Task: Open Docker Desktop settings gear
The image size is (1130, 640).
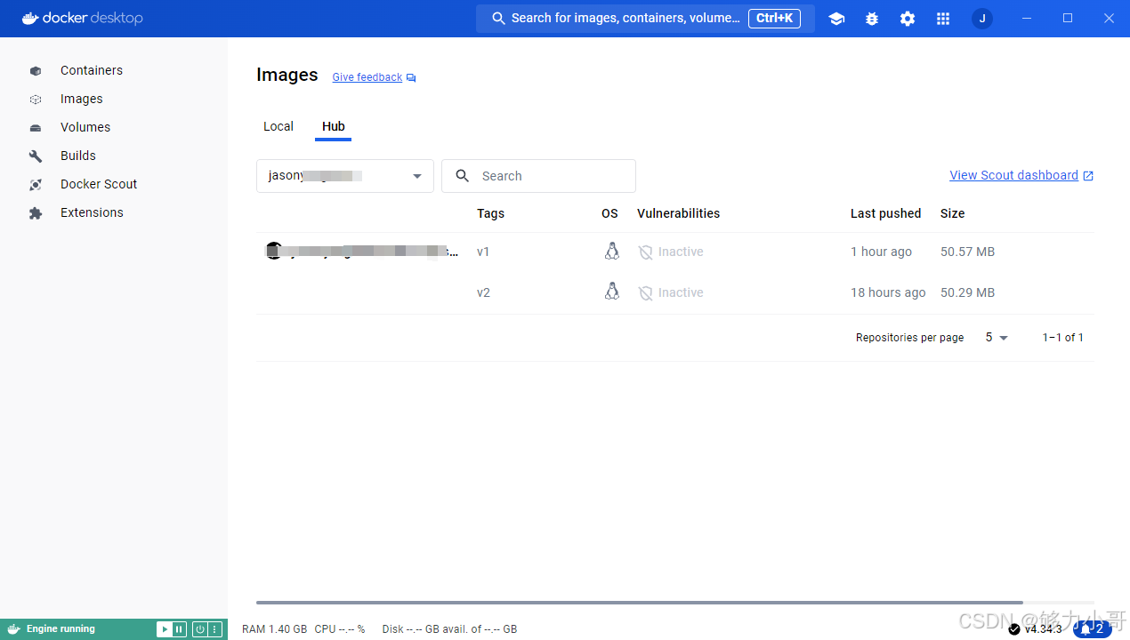Action: [x=907, y=18]
